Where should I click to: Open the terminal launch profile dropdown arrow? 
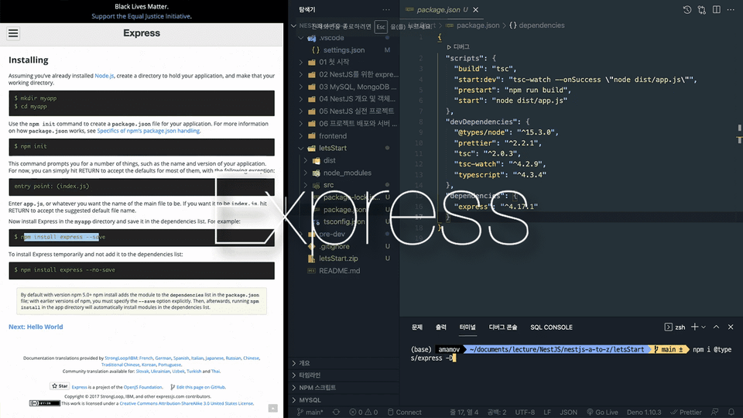pyautogui.click(x=704, y=327)
